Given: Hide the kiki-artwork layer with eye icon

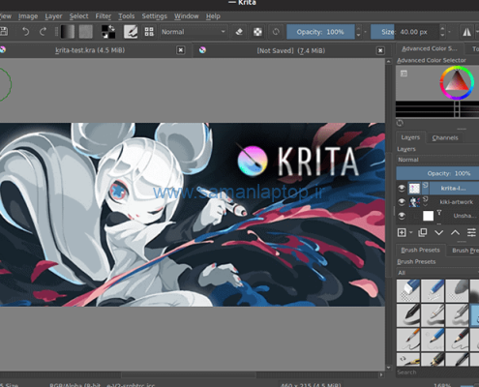Looking at the screenshot, I should point(402,202).
